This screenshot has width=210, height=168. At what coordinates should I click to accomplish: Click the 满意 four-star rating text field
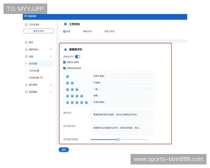click(122, 96)
